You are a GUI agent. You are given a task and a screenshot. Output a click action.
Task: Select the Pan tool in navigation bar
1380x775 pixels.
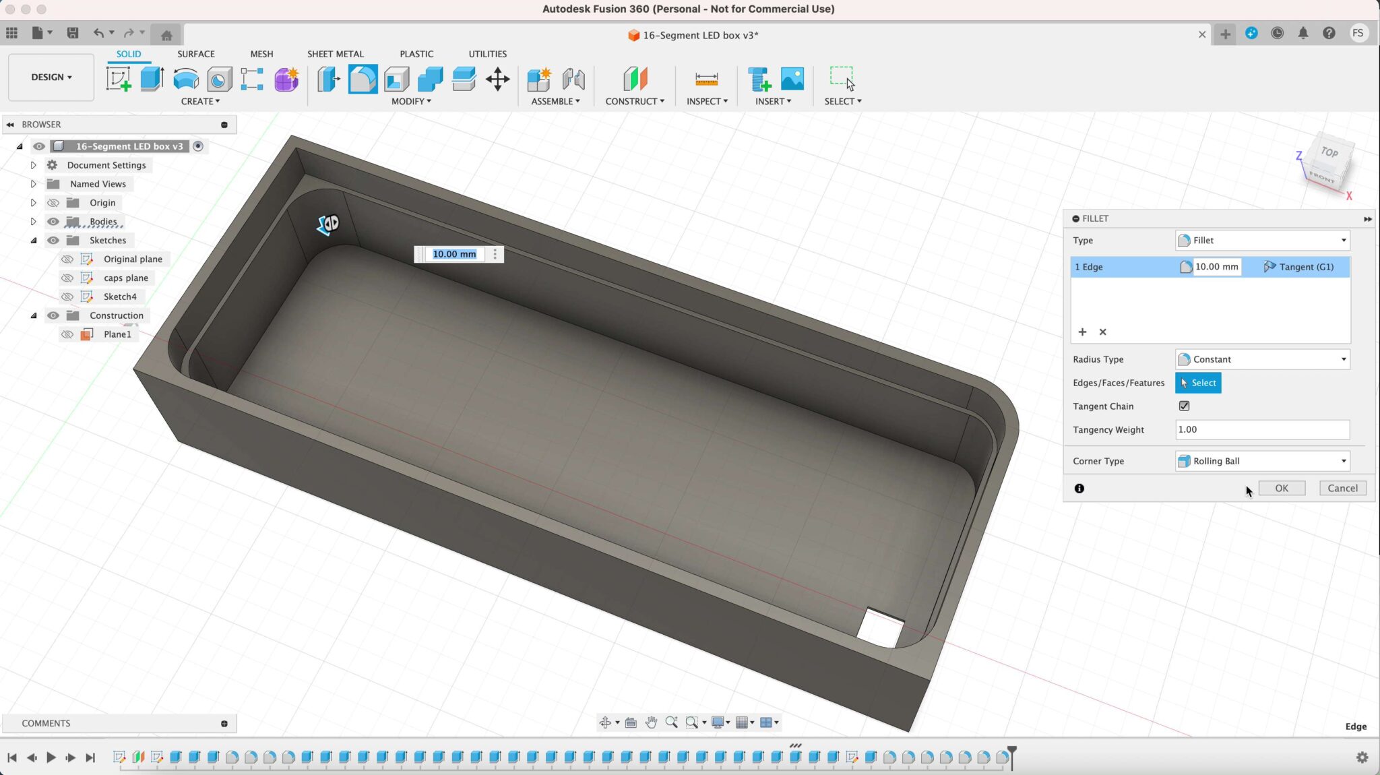pyautogui.click(x=650, y=722)
